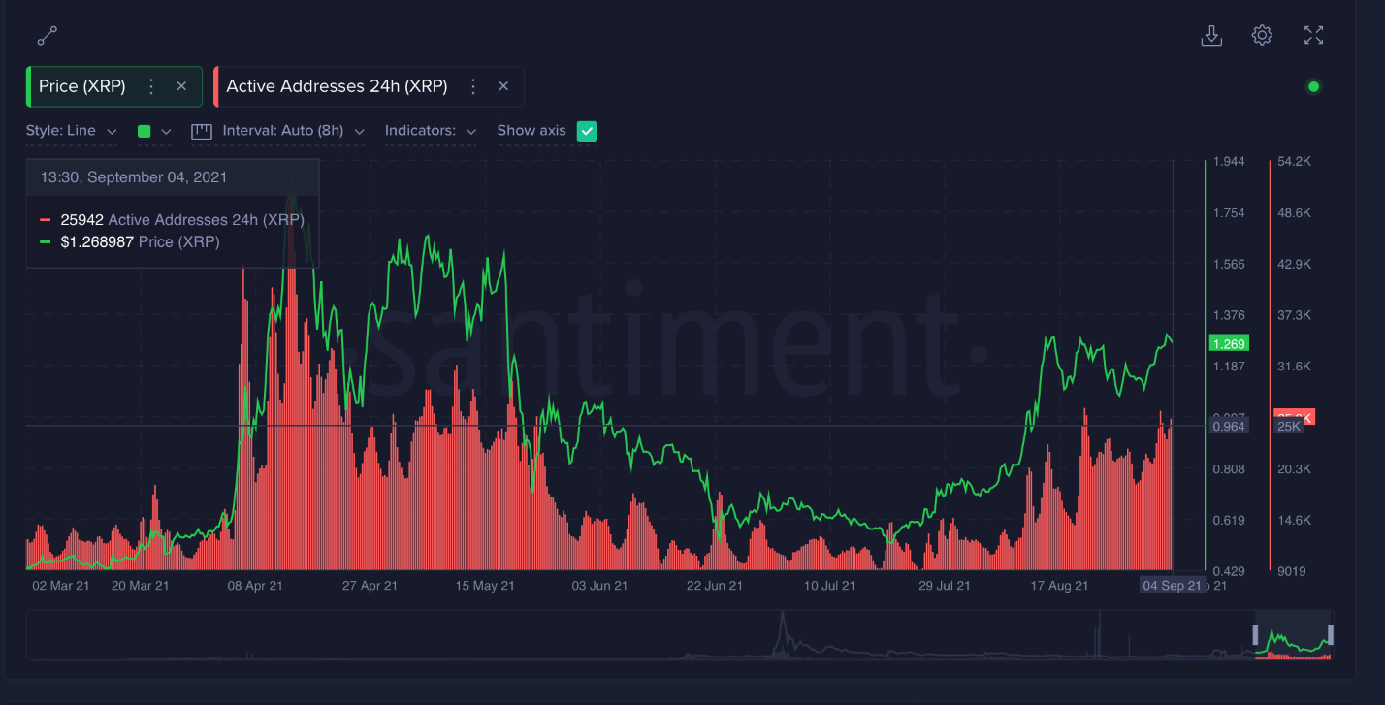Toggle the red active addresses axis
This screenshot has width=1385, height=705.
point(1271,369)
